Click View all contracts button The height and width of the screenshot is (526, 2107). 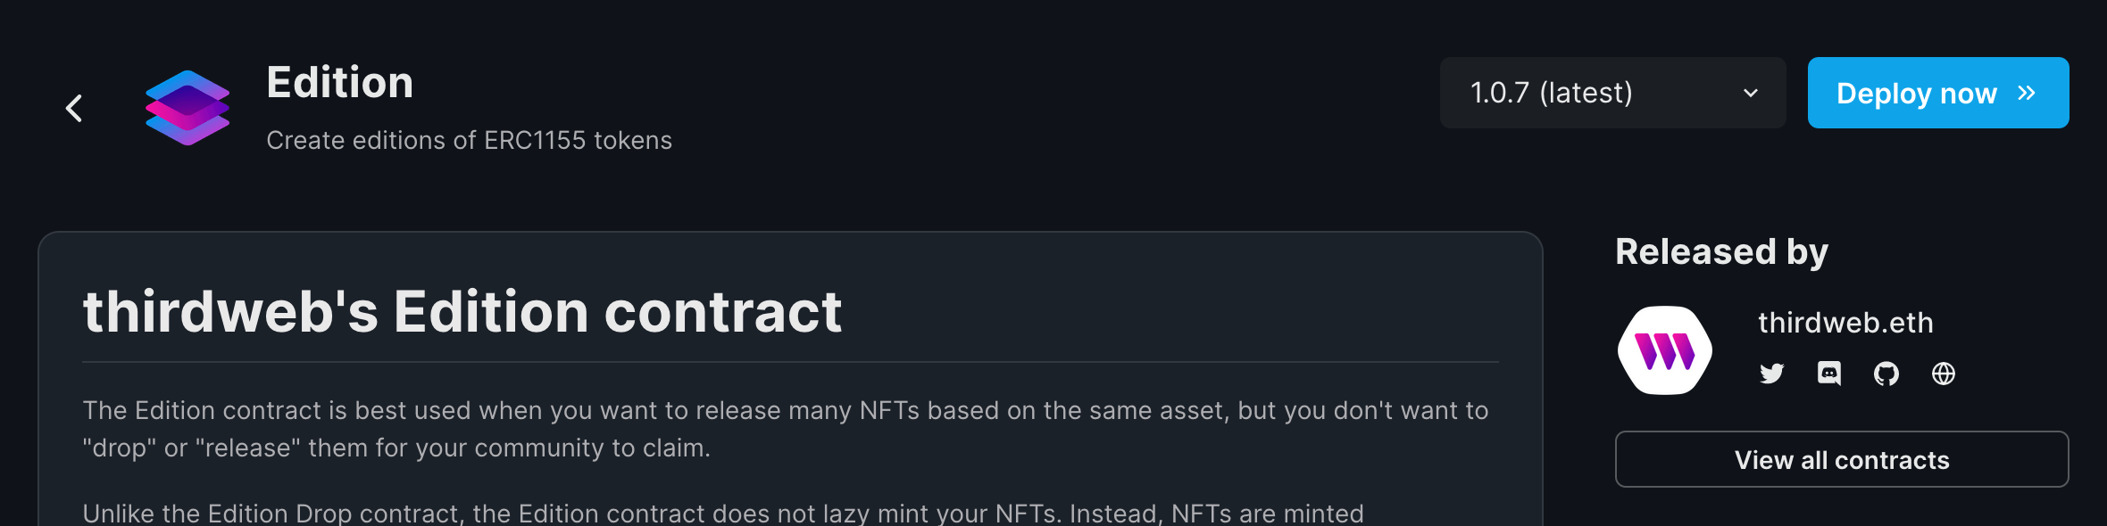click(x=1841, y=460)
